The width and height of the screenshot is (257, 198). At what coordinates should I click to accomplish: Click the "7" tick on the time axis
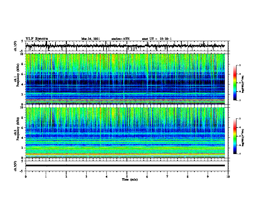167,177
